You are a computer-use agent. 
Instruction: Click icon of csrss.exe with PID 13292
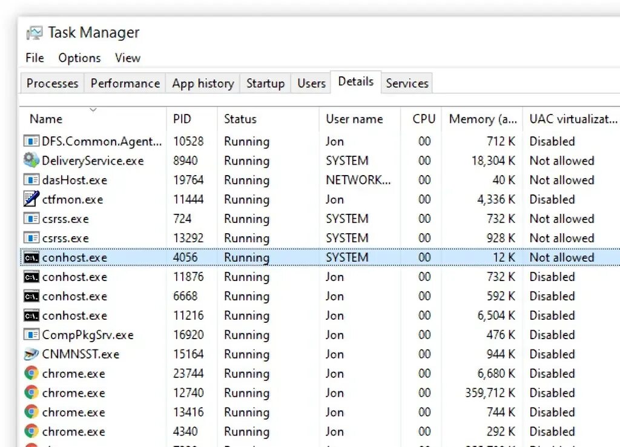pos(31,238)
